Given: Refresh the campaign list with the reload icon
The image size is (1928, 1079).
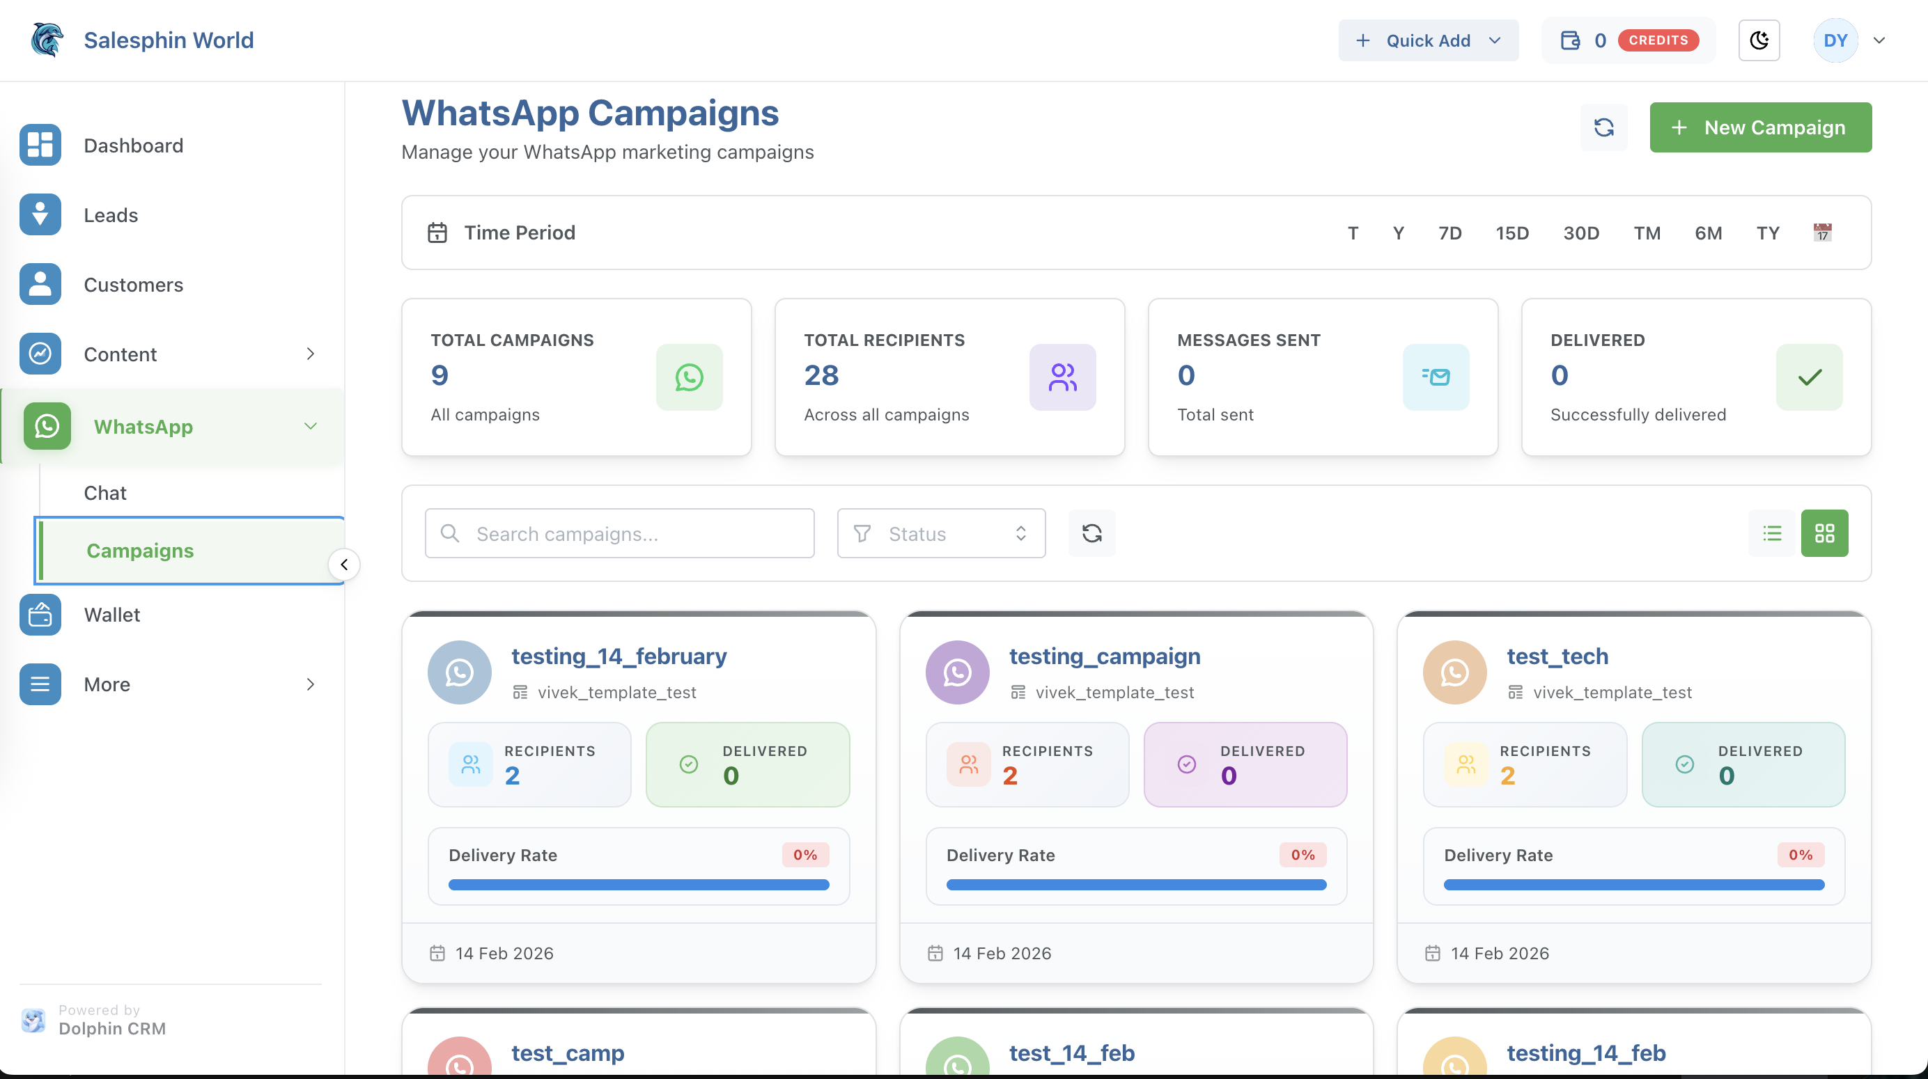Looking at the screenshot, I should [x=1091, y=533].
